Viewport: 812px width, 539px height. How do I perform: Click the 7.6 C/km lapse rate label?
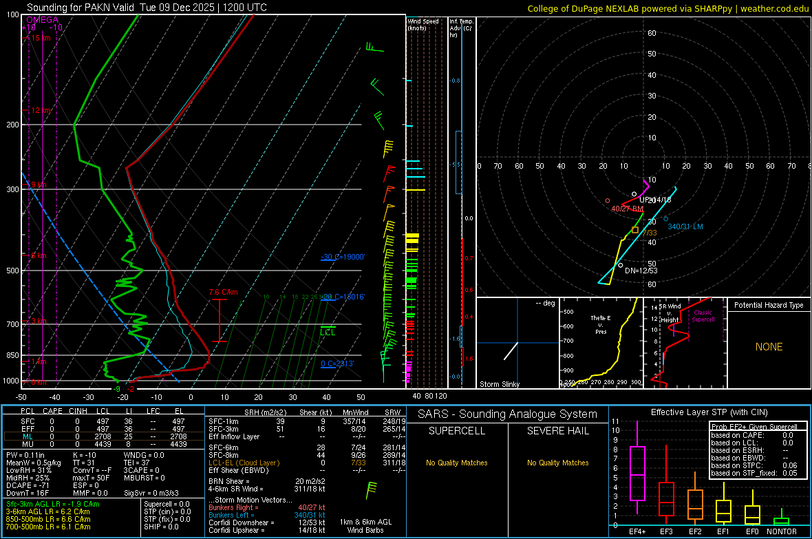click(x=223, y=292)
